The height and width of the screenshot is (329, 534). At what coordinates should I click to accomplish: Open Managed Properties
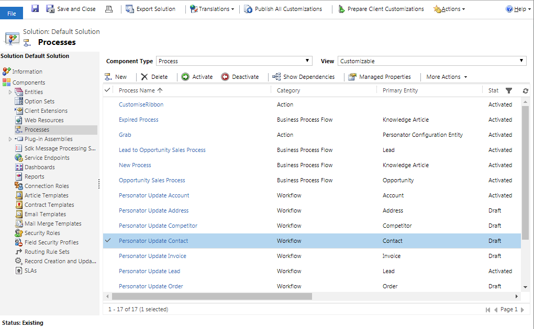pyautogui.click(x=380, y=77)
